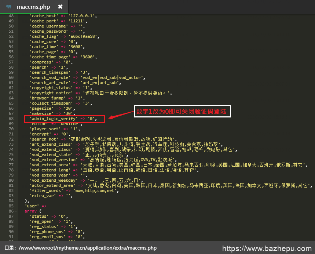Collapse the array block at line 86
Viewport: 315px width, 254px height.
tap(16, 211)
